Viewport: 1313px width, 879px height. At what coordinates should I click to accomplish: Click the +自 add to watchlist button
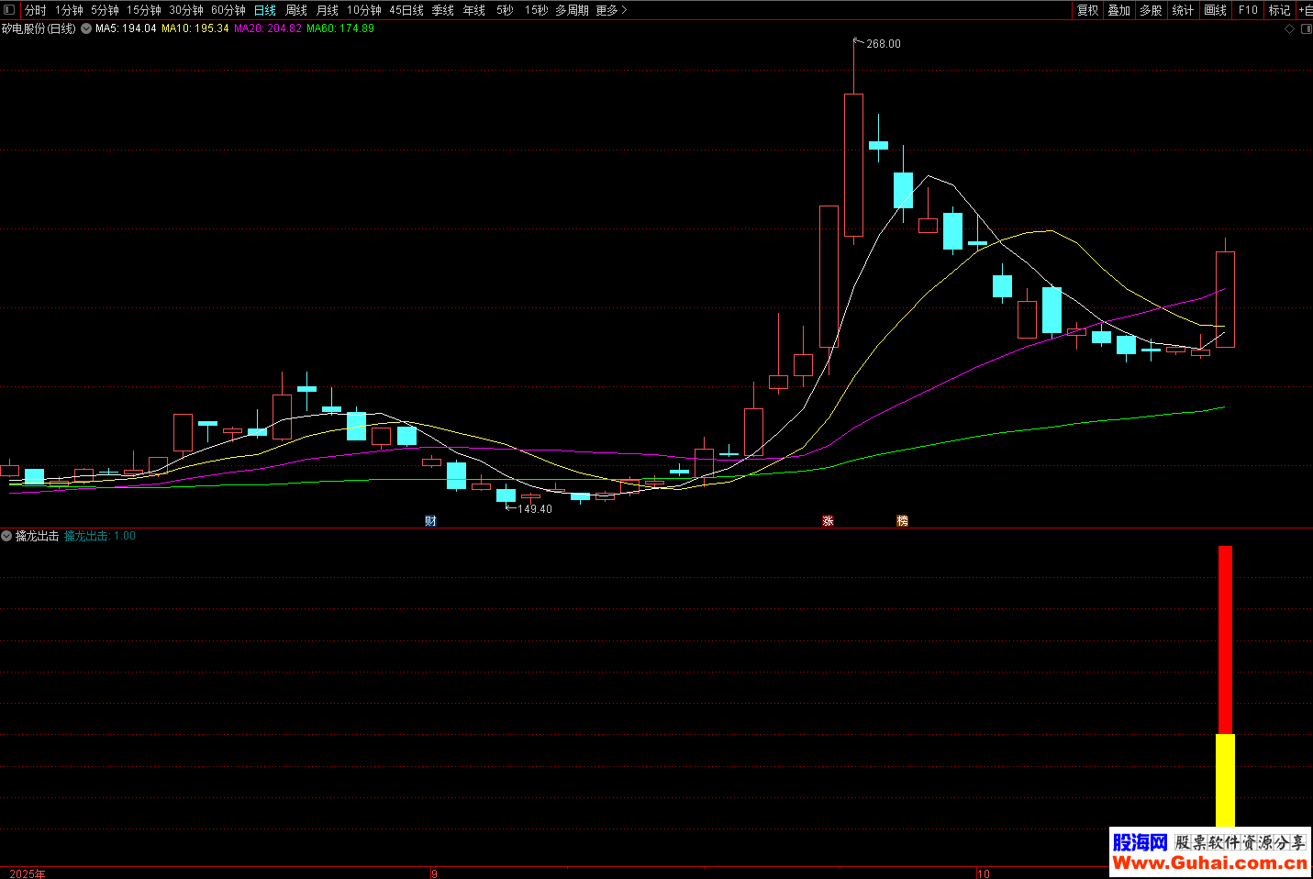(x=1305, y=10)
